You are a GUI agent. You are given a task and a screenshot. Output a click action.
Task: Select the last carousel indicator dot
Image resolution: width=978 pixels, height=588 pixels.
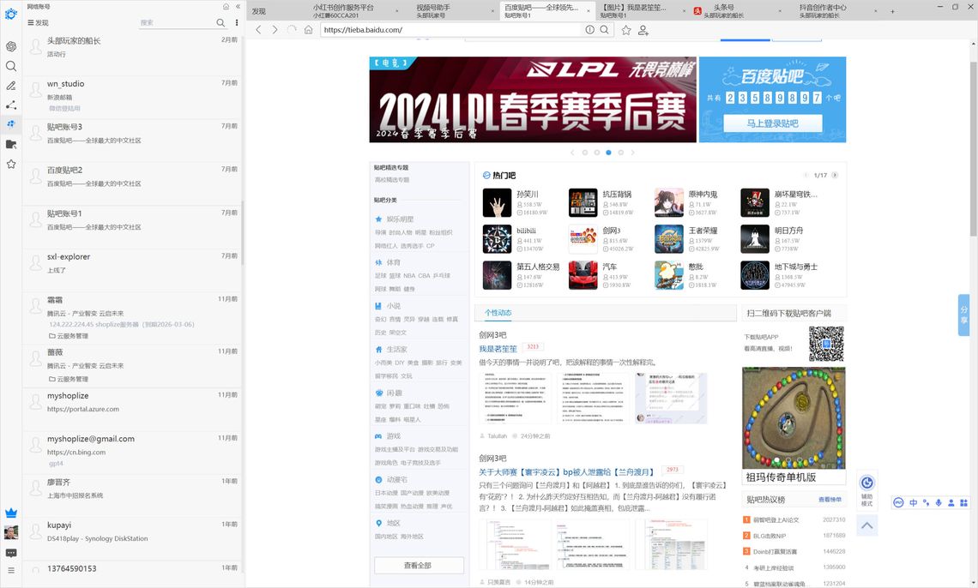620,152
